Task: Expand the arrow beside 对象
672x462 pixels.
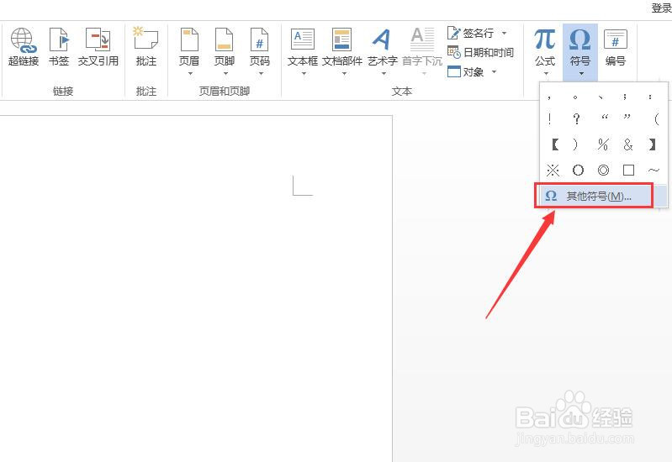Action: [495, 72]
